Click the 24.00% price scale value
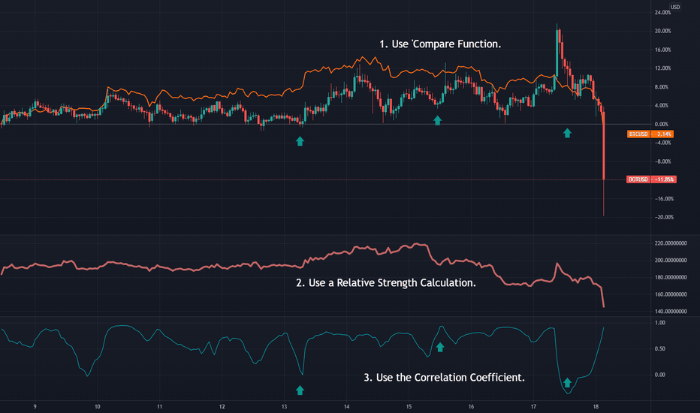The height and width of the screenshot is (413, 700). (x=662, y=13)
